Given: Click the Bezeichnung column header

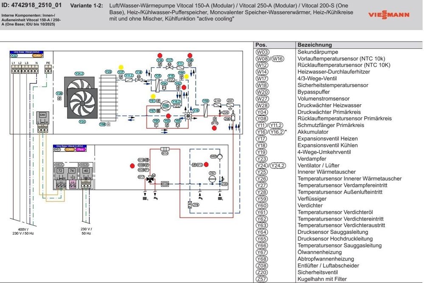Looking at the screenshot, I should pos(314,45).
